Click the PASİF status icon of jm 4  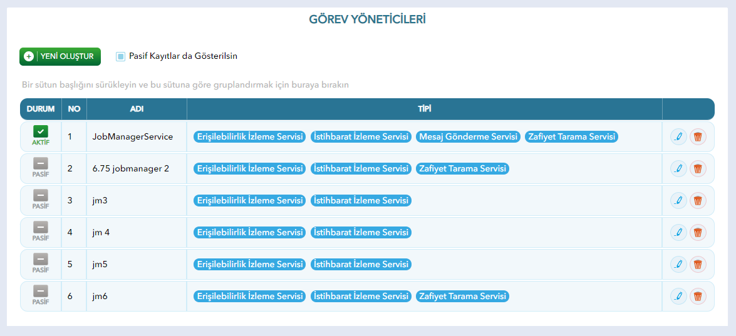(x=40, y=227)
